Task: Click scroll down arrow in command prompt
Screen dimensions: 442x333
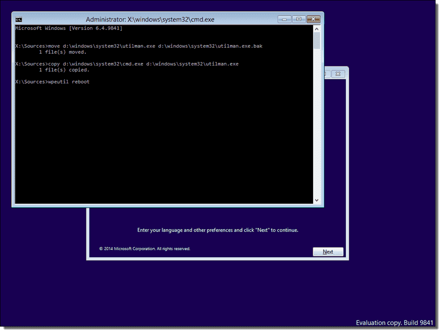Action: point(317,200)
